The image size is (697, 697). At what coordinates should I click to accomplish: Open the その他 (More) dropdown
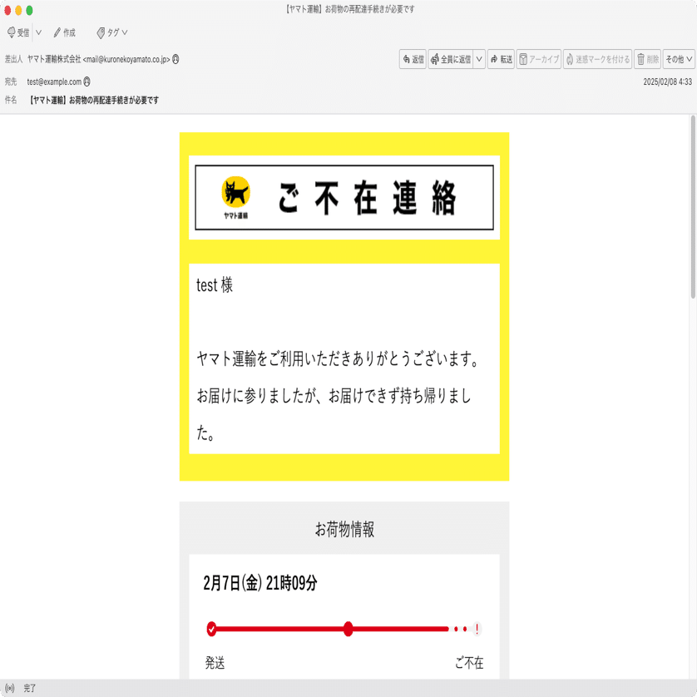(x=678, y=58)
